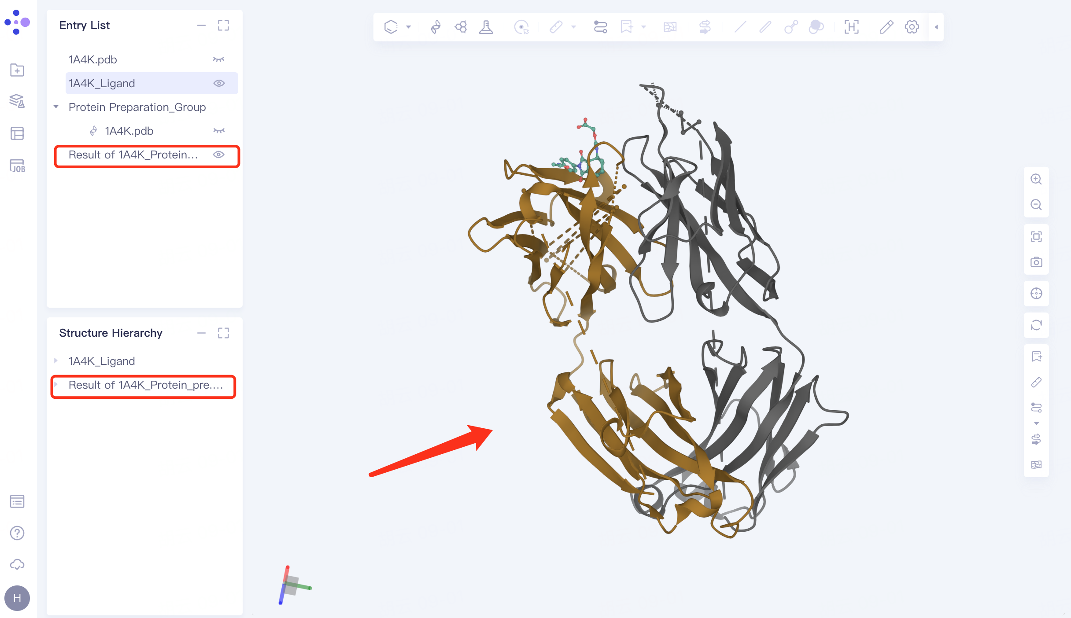Zoom in using the magnifier icon
The image size is (1071, 618).
tap(1036, 180)
